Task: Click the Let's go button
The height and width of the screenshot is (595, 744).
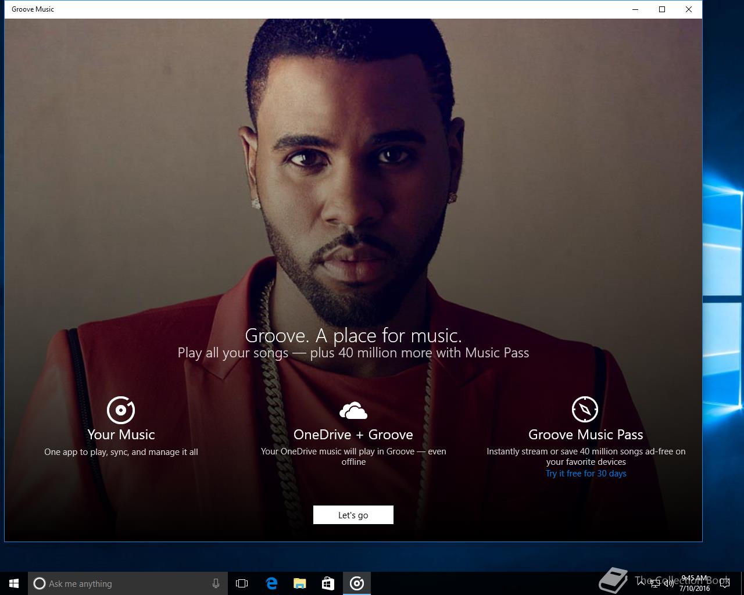Action: (x=353, y=515)
